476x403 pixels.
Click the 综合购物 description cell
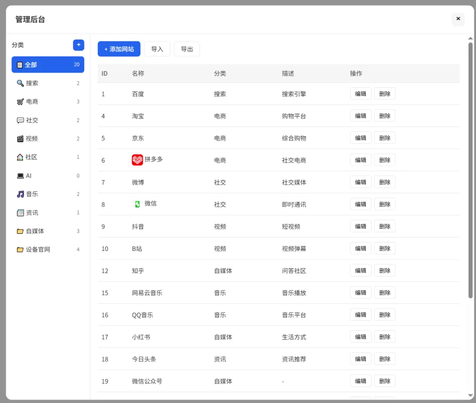294,138
